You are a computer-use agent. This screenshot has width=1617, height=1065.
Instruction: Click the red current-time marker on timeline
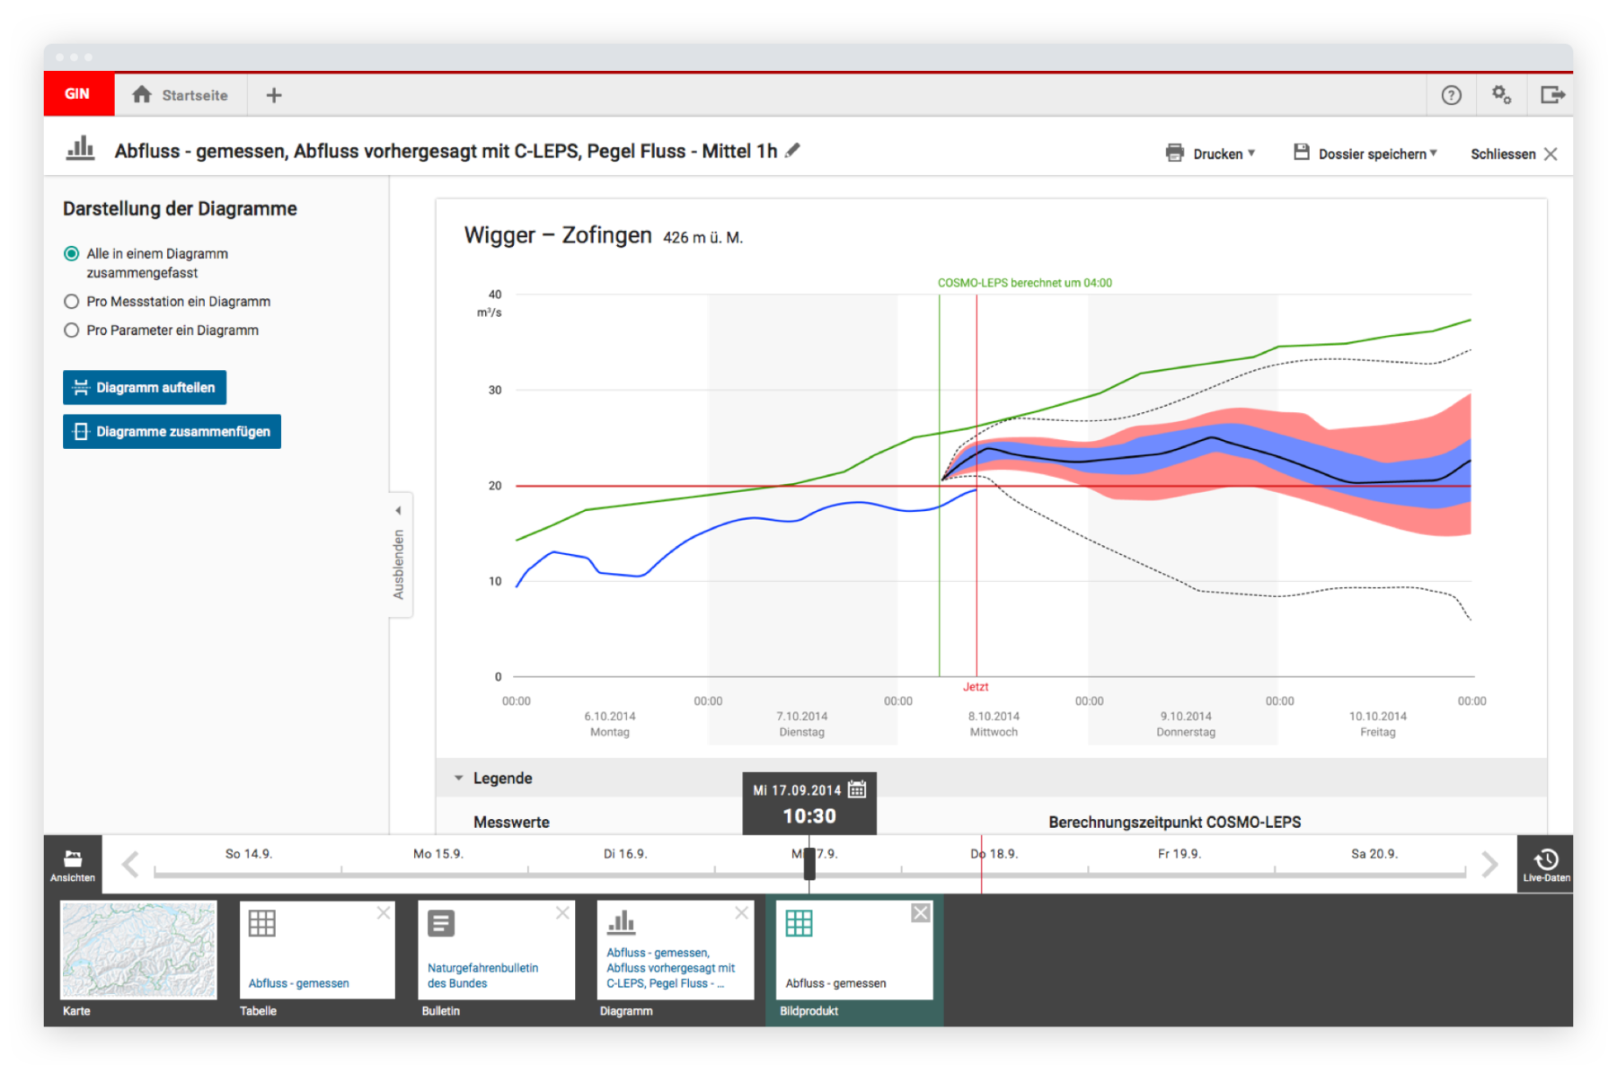tap(981, 864)
